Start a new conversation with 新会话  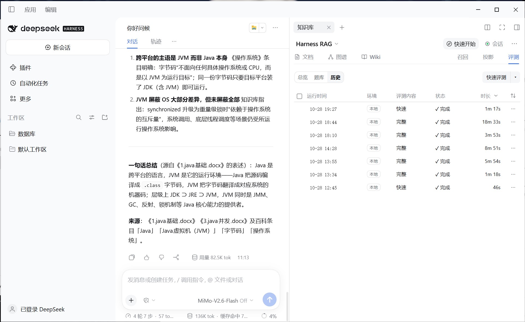(58, 47)
